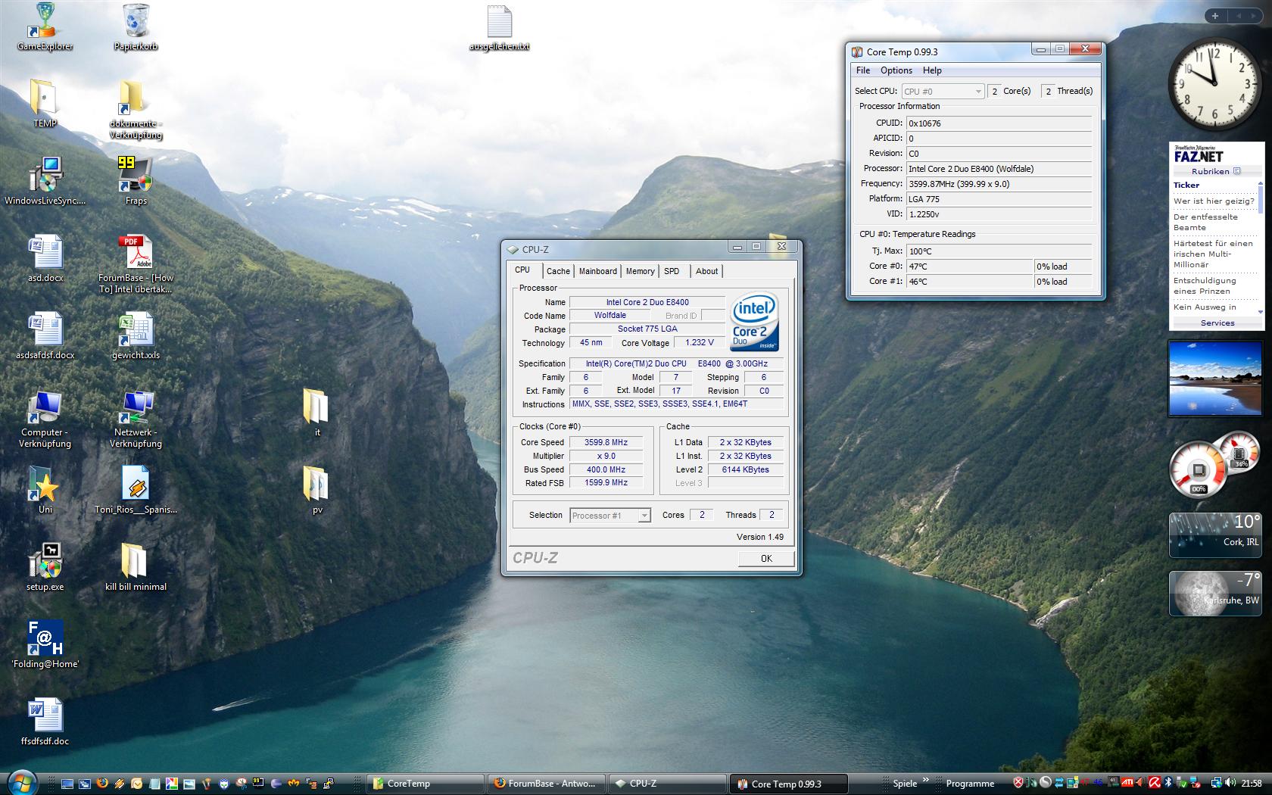Open the CoreTemp folder taskbar button
The width and height of the screenshot is (1272, 795).
pyautogui.click(x=425, y=784)
